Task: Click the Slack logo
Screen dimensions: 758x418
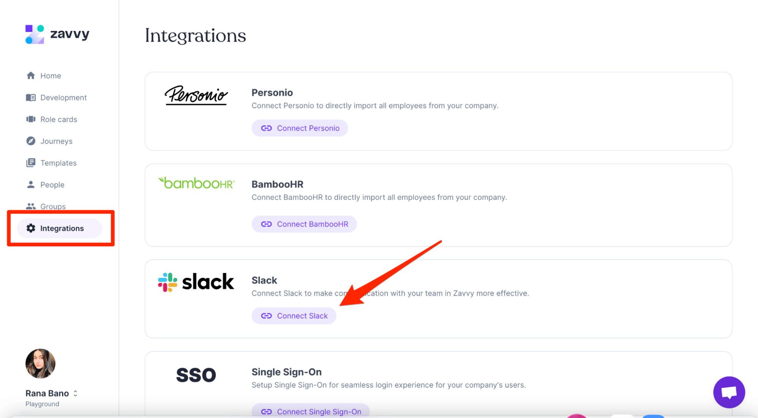Action: (196, 282)
